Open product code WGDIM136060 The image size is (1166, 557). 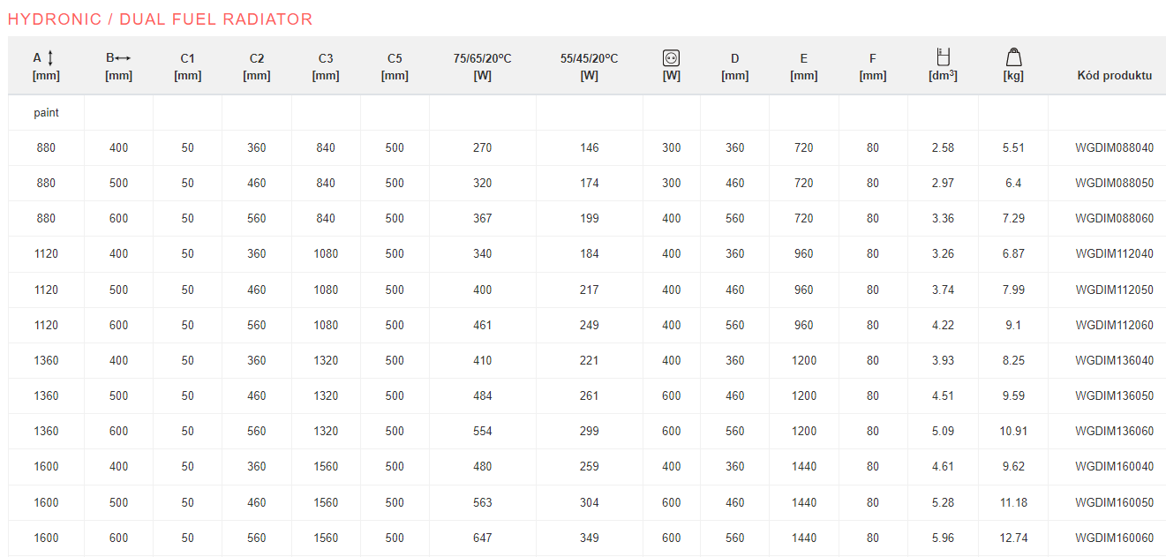click(x=1114, y=432)
